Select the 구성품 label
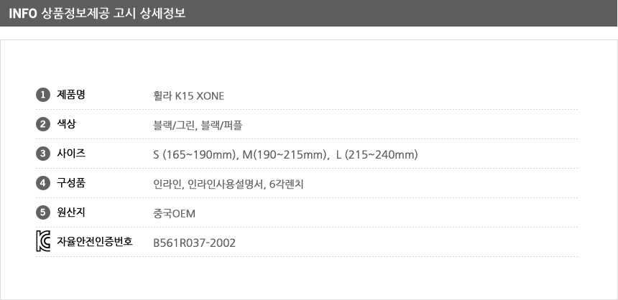The width and height of the screenshot is (618, 300). tap(71, 183)
